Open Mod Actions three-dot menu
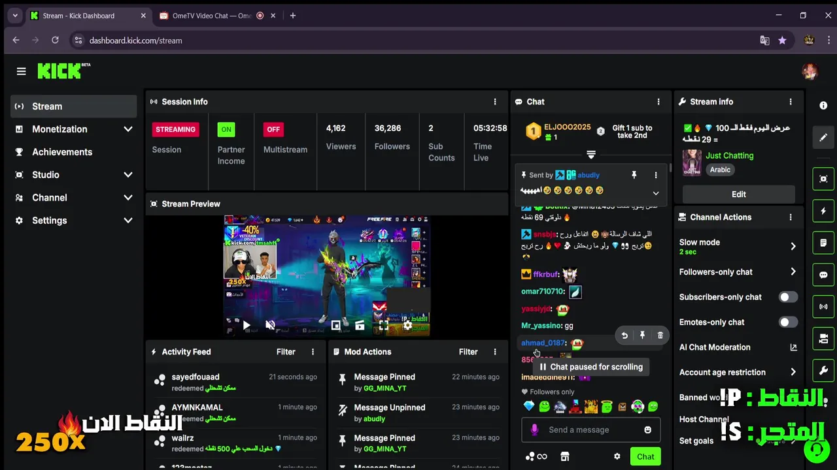This screenshot has height=470, width=837. tap(495, 352)
